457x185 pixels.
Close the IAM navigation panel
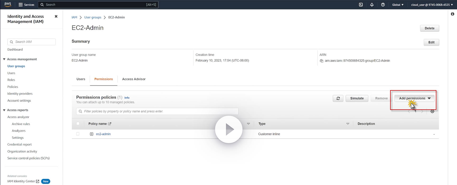tap(56, 16)
